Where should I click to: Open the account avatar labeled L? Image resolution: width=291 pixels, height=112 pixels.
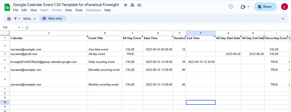[284, 7]
